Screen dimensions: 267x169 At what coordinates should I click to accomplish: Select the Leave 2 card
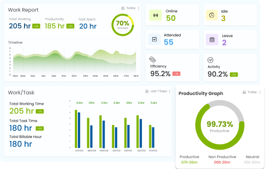tap(230, 39)
